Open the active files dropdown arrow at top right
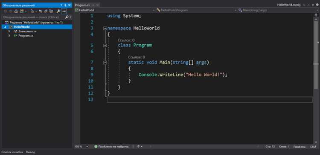Viewport: 320px width, 155px height. coord(313,5)
